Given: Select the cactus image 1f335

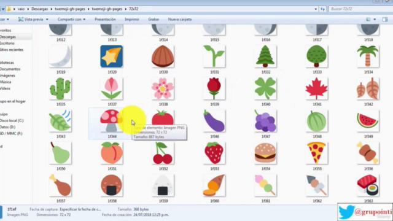Looking at the screenshot, I should (x=60, y=88).
